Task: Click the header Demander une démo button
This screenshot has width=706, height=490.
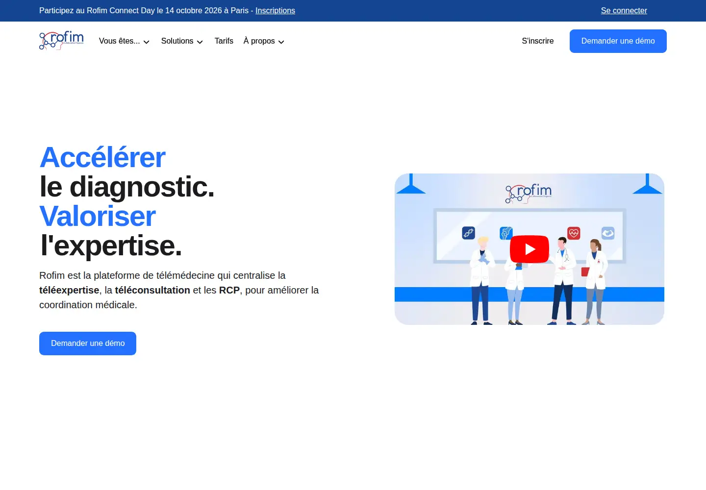Action: coord(618,41)
